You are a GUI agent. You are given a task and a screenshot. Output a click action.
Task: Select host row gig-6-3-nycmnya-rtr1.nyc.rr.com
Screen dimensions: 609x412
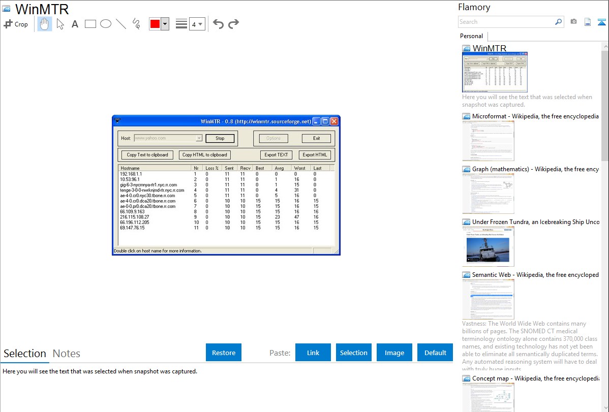tap(225, 185)
